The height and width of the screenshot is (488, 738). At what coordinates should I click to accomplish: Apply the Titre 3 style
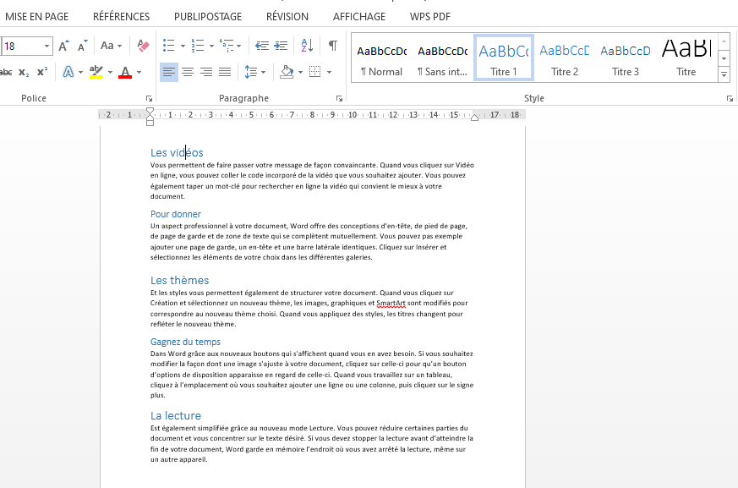pos(626,58)
